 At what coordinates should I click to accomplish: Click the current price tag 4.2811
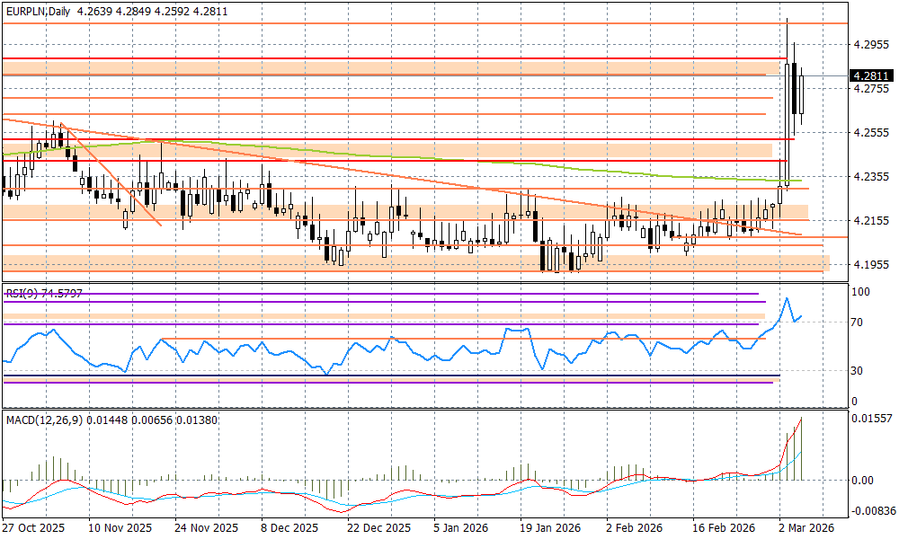tap(870, 76)
